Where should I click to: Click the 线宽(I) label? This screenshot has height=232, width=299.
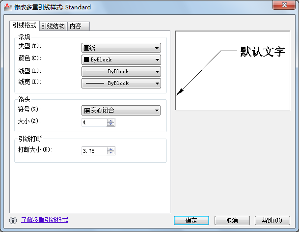pos(30,82)
